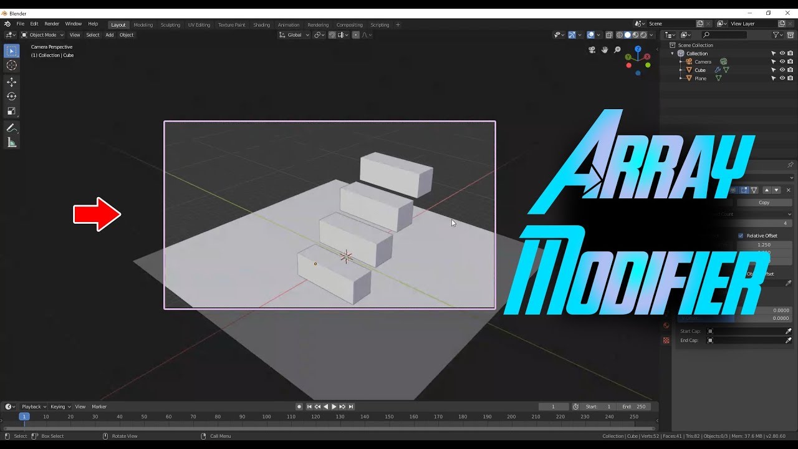The width and height of the screenshot is (798, 449).
Task: Jump to end frame button
Action: 351,407
